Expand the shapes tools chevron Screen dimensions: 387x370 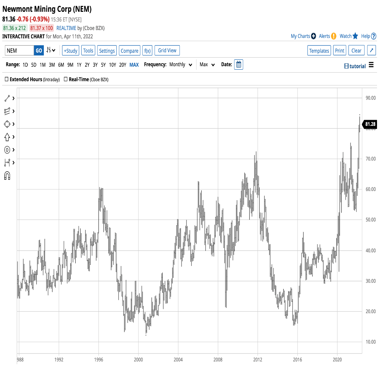13,124
